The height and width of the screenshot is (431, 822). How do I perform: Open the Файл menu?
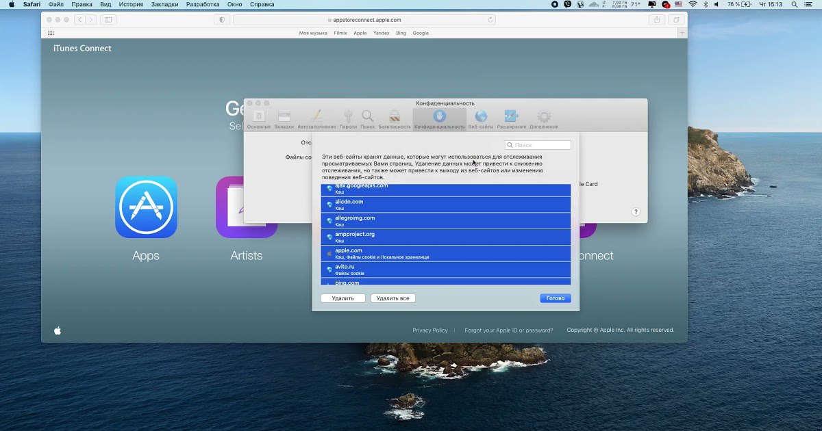pos(56,4)
